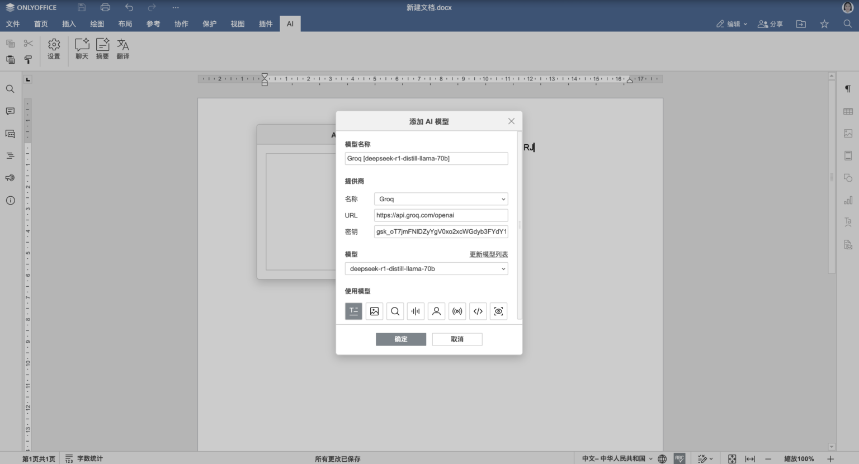This screenshot has height=464, width=859.
Task: Open paragraph settings in the right sidebar
Action: tap(847, 88)
